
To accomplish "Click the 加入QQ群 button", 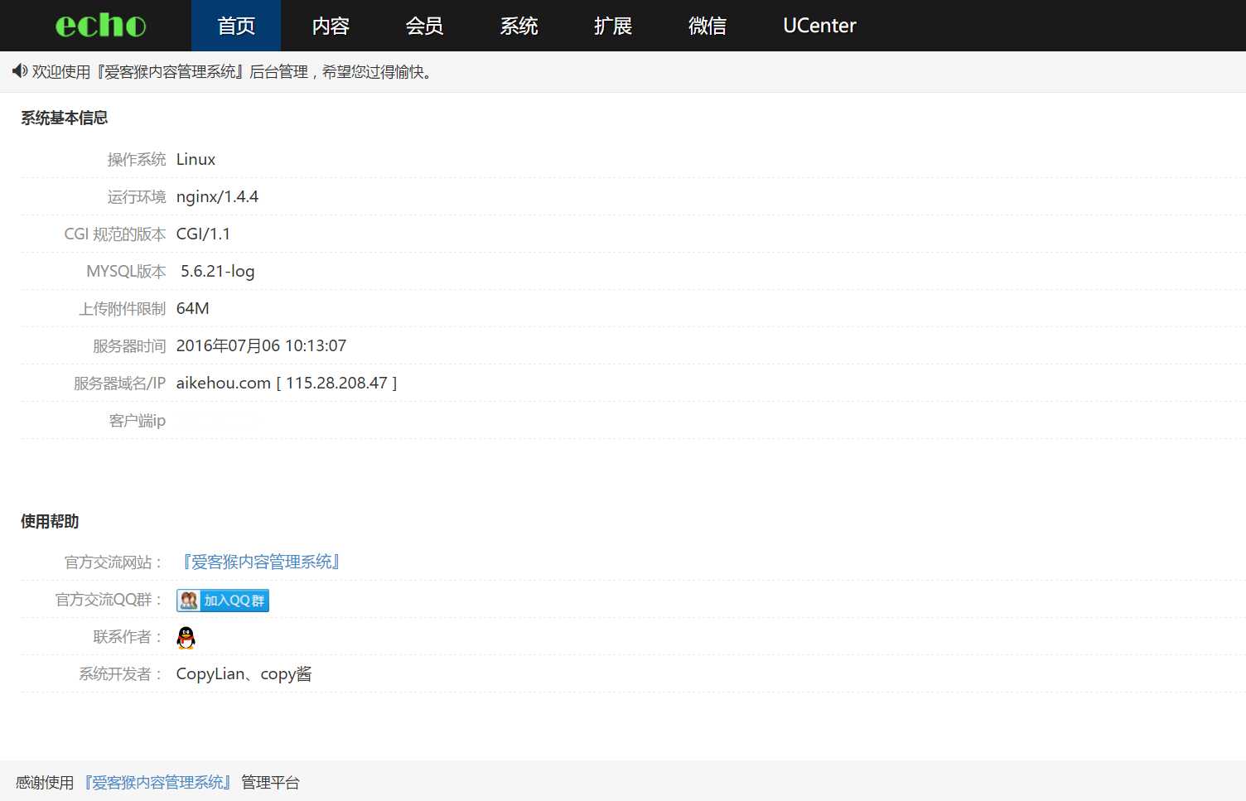I will pos(223,601).
